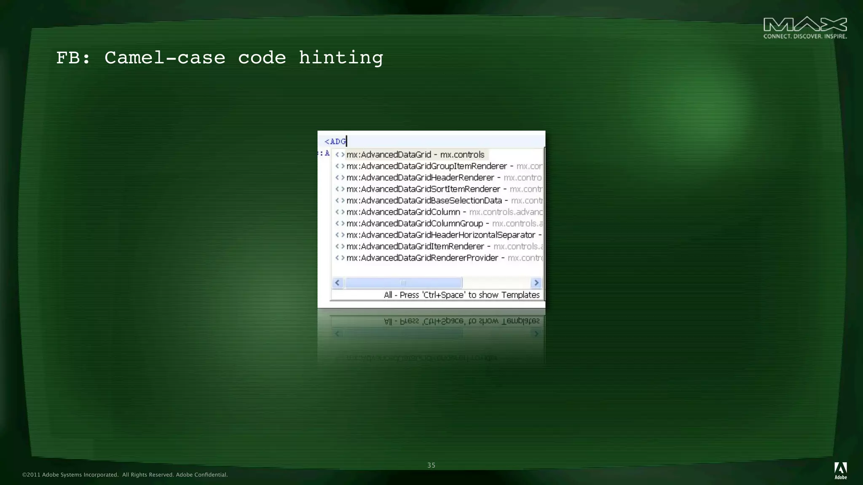Click the Adobe logo in corner
Viewport: 863px width, 485px height.
(841, 471)
